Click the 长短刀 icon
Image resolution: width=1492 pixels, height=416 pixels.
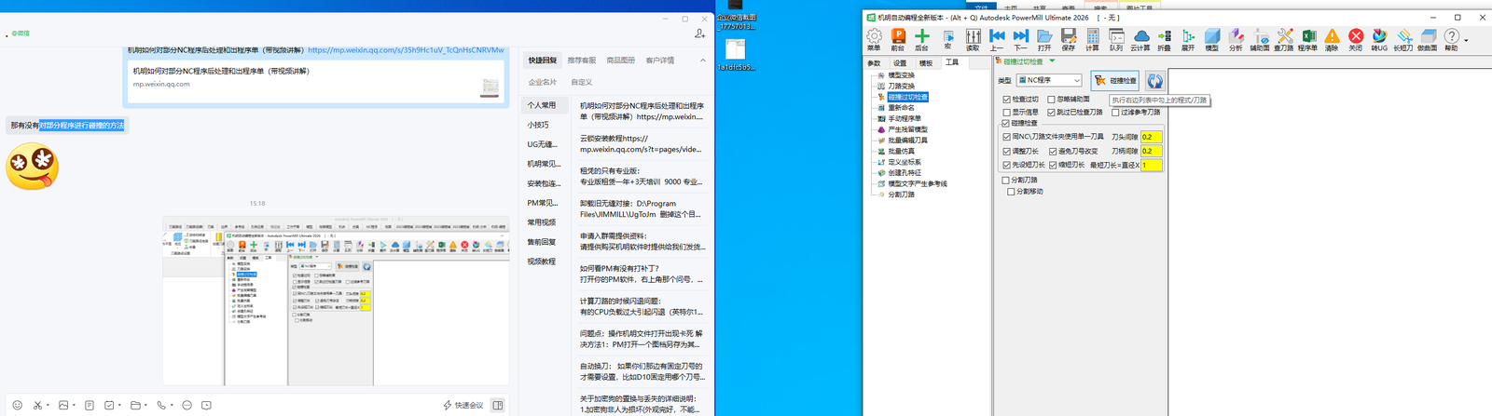[1403, 38]
